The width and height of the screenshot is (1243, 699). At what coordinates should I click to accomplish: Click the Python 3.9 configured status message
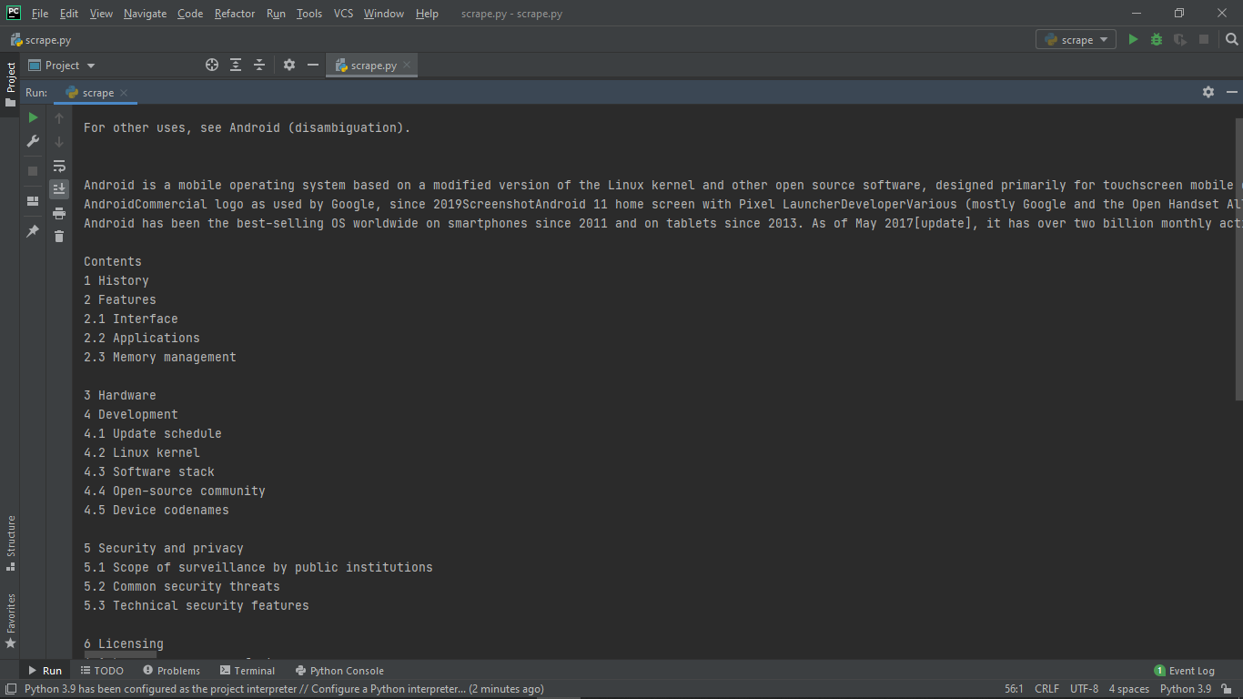[x=284, y=689]
